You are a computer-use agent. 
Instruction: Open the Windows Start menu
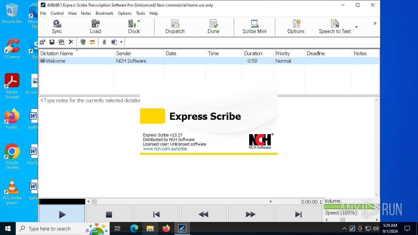click(8, 228)
